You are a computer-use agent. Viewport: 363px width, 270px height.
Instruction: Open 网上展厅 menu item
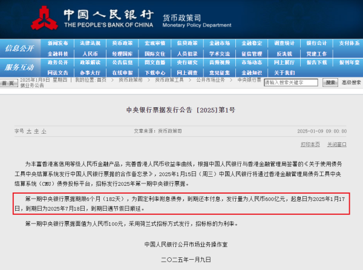[x=284, y=62]
